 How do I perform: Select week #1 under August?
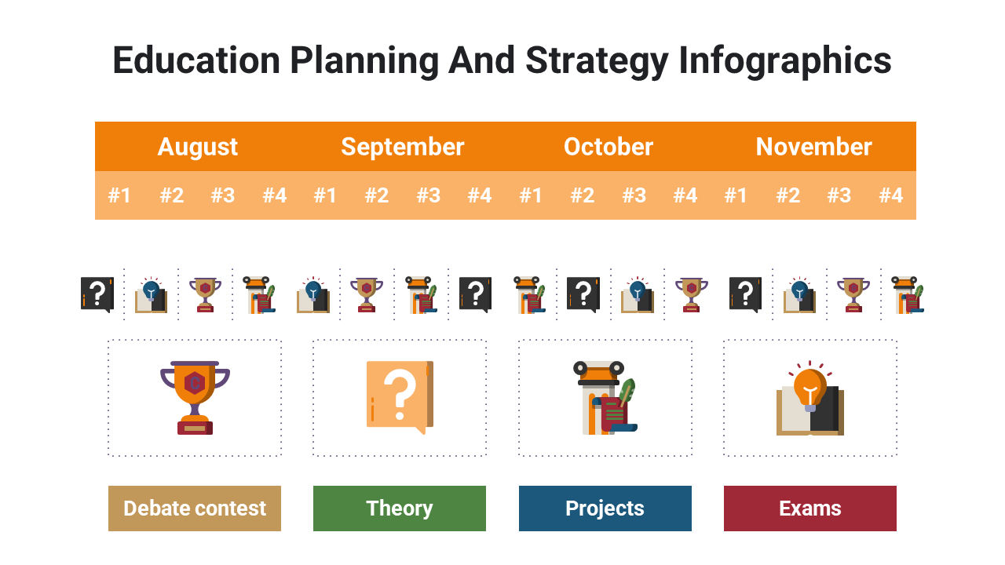[119, 195]
